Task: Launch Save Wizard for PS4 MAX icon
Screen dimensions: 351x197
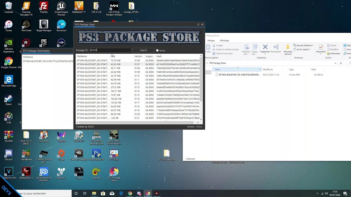Action: [x=44, y=175]
